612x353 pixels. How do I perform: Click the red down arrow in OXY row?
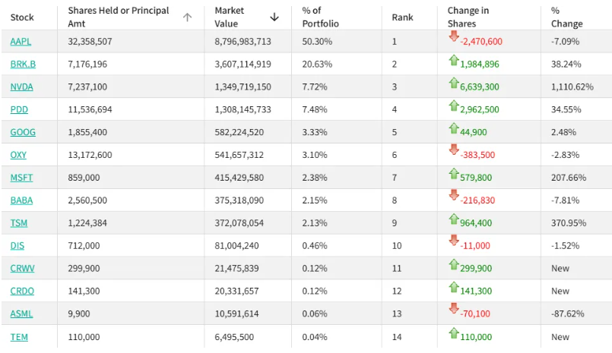pyautogui.click(x=454, y=151)
